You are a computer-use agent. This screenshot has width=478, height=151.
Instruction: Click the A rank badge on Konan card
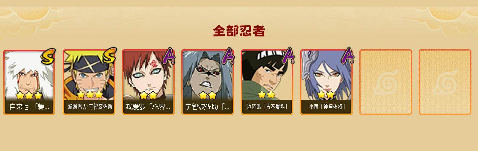tap(348, 56)
